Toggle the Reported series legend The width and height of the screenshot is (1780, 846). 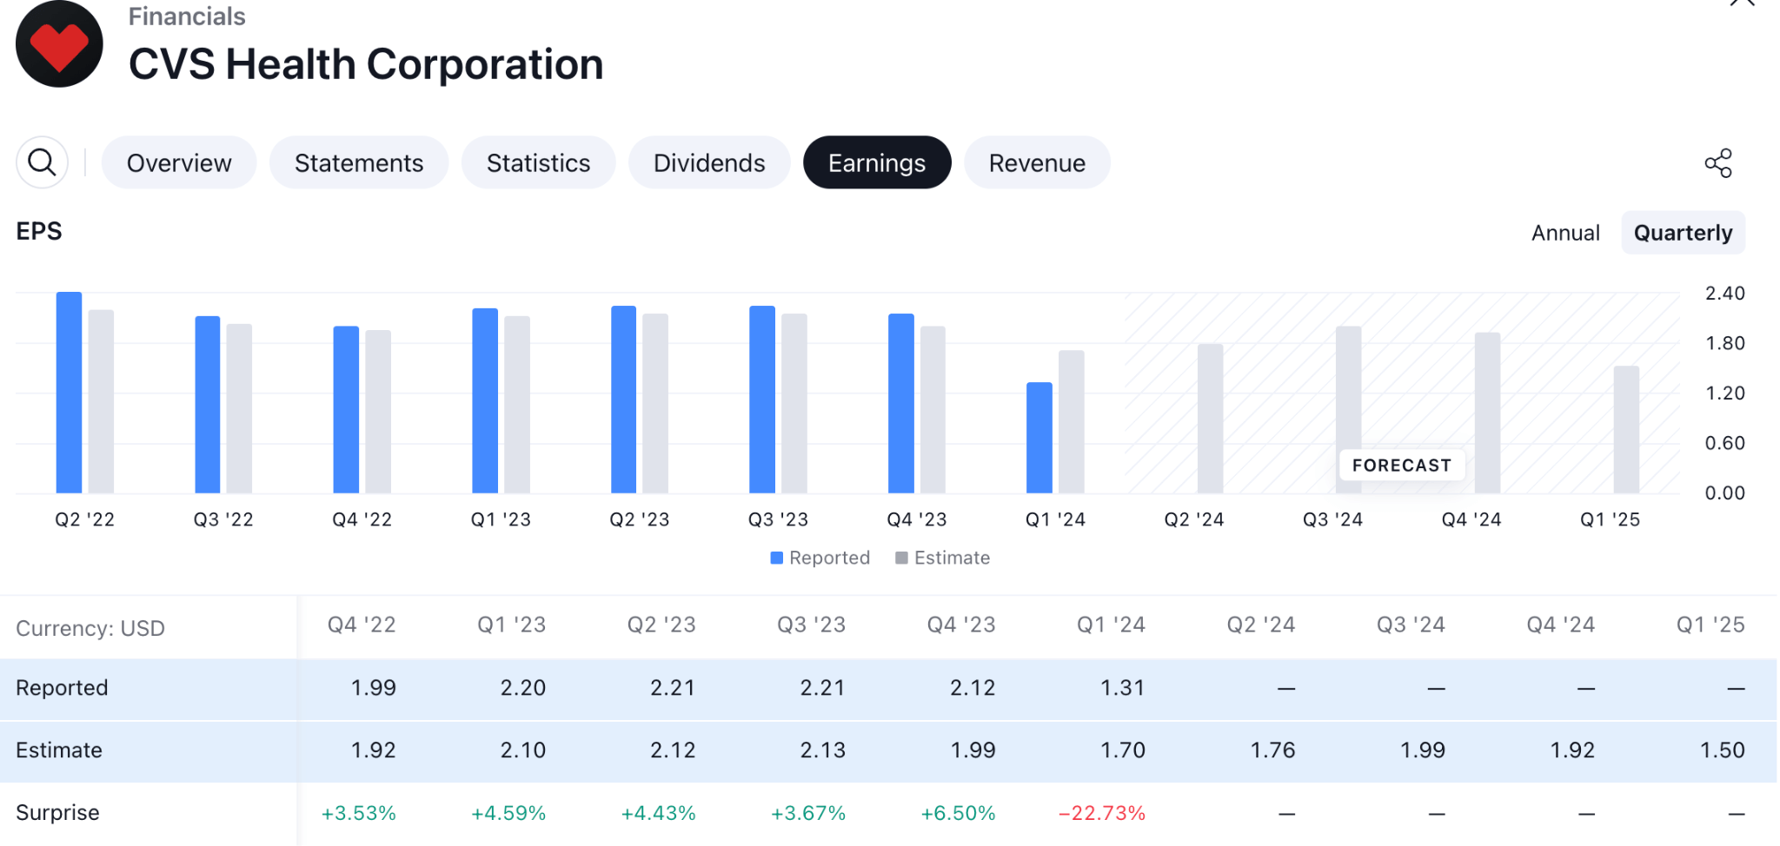tap(820, 558)
